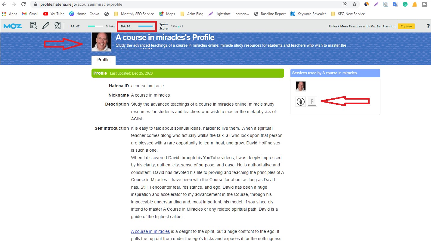Image resolution: width=431 pixels, height=241 pixels.
Task: Follow the A course in miracles link
Action: point(150,231)
